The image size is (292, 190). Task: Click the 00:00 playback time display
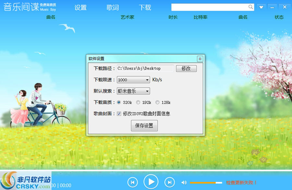tap(66, 185)
